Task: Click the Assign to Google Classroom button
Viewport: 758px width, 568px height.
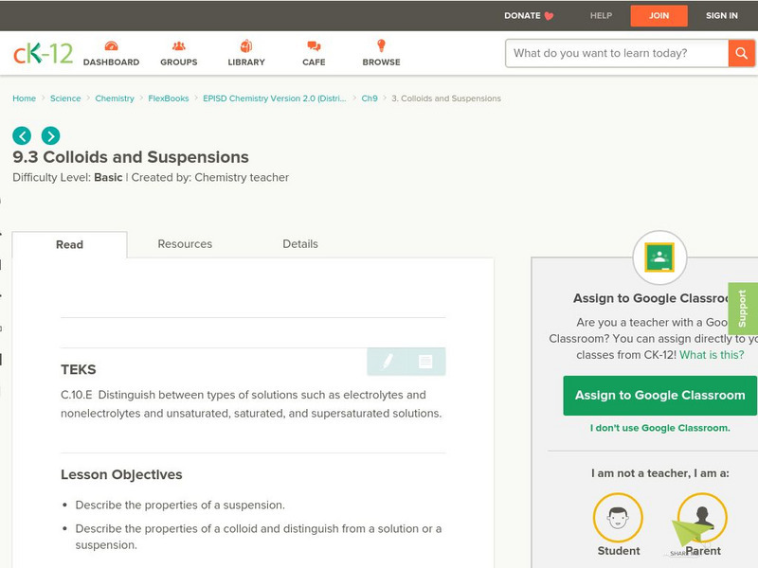Action: tap(659, 395)
